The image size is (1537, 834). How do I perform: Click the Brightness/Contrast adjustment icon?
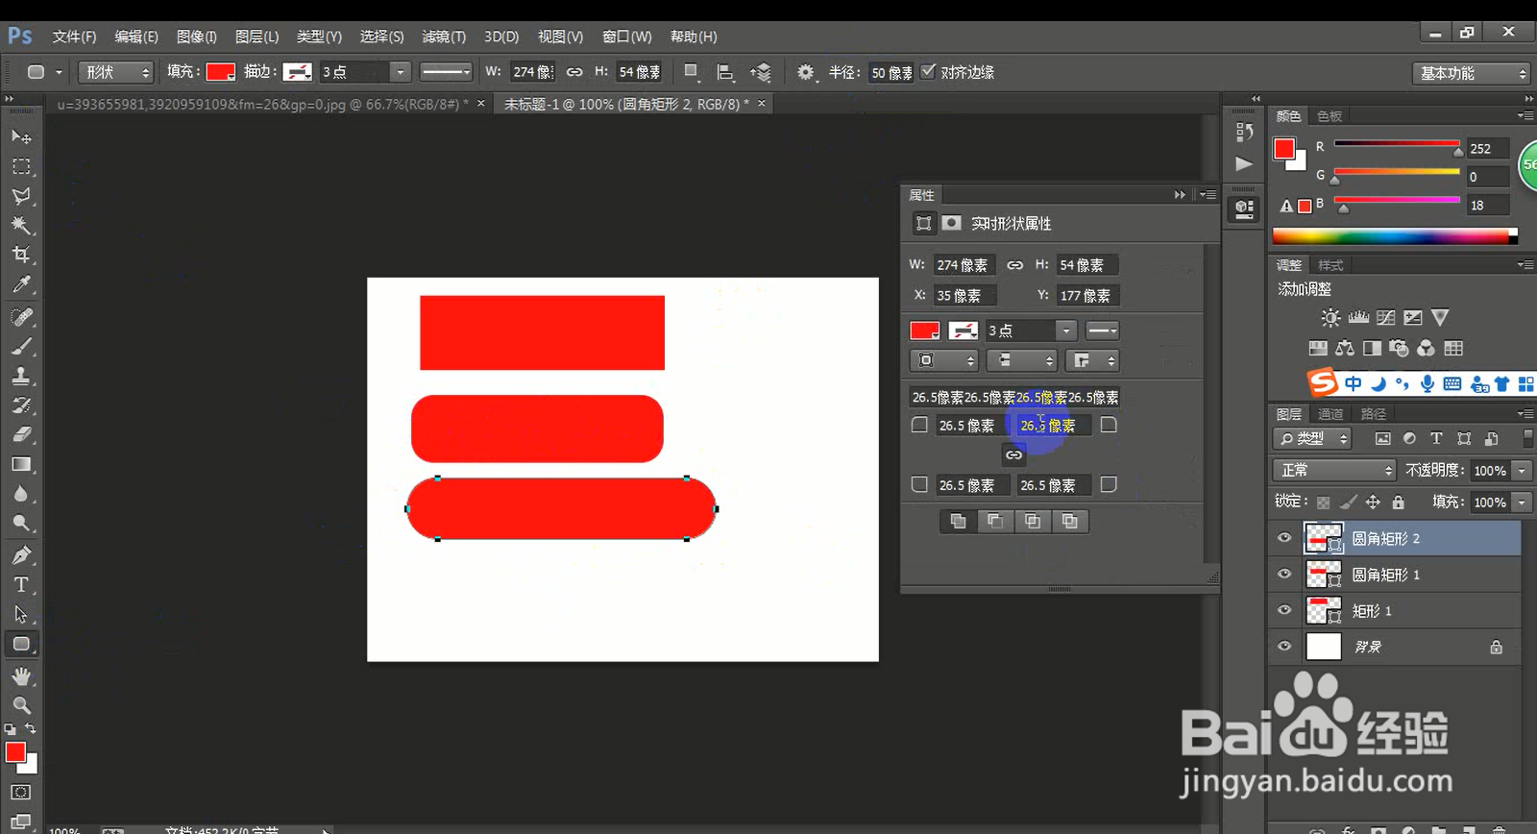pos(1330,318)
